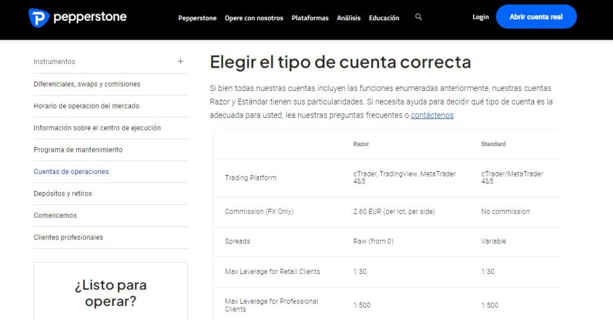Viewport: 613px width, 320px height.
Task: Click the Standard column header
Action: point(493,144)
